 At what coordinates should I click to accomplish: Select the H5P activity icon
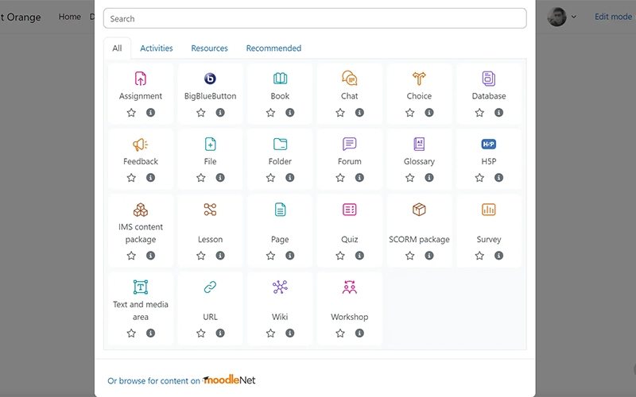tap(489, 145)
